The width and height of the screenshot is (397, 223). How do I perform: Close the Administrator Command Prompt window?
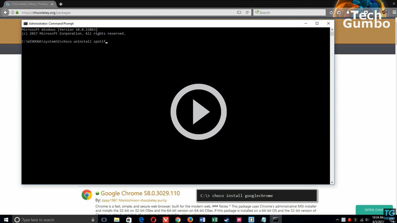point(329,23)
